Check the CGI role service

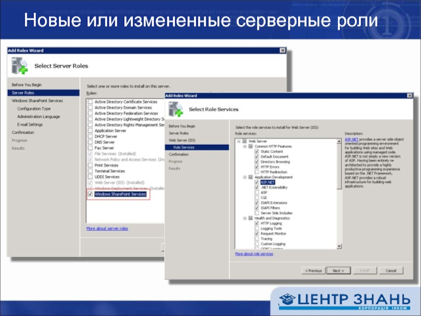(257, 197)
